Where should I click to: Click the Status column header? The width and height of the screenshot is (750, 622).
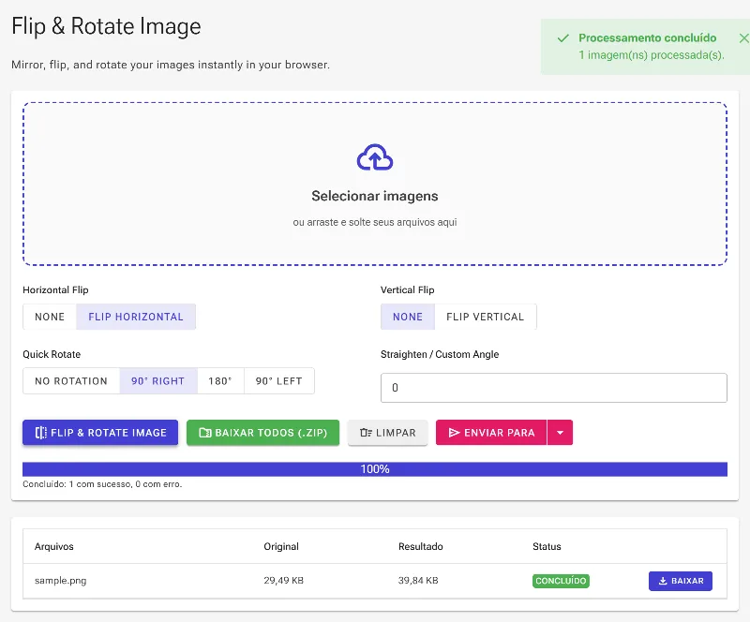pos(547,546)
